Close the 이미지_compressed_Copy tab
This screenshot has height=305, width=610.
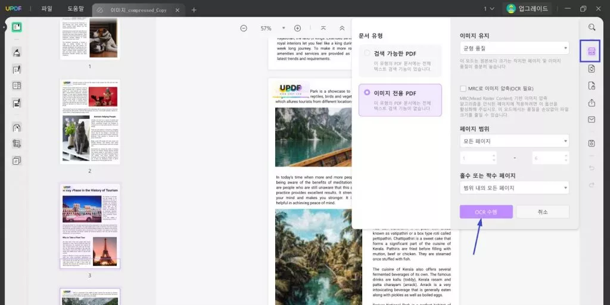pyautogui.click(x=178, y=10)
